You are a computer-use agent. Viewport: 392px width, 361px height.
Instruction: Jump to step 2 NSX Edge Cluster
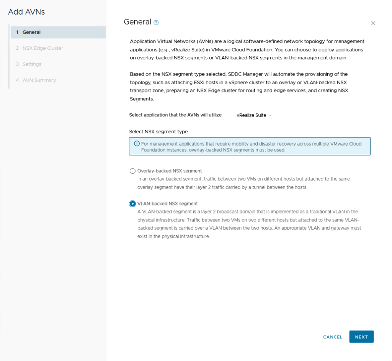[x=42, y=48]
